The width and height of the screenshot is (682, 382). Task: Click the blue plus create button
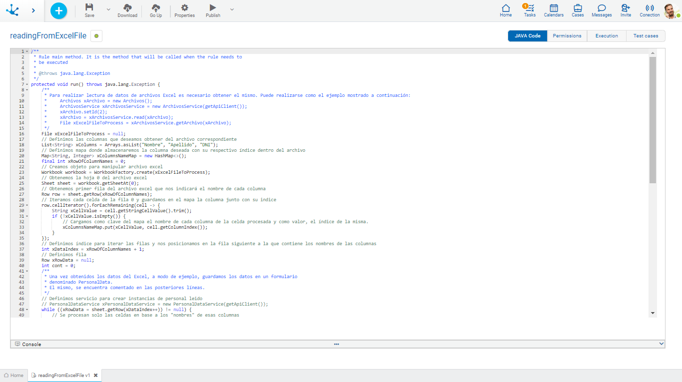click(x=58, y=10)
